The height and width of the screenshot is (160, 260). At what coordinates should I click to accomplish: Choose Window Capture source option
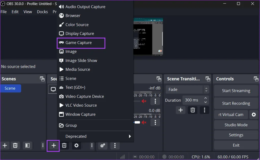tap(80, 114)
